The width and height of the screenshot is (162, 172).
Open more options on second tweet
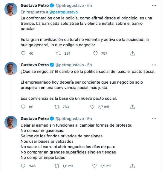pos(154,65)
